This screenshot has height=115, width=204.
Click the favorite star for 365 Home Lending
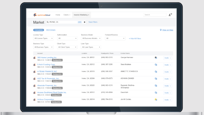coord(156,58)
